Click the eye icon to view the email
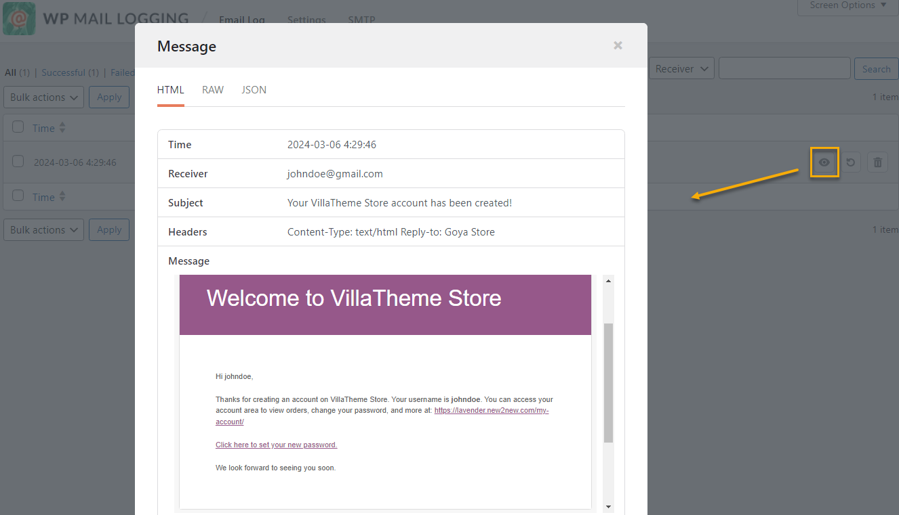Image resolution: width=899 pixels, height=515 pixels. click(824, 162)
